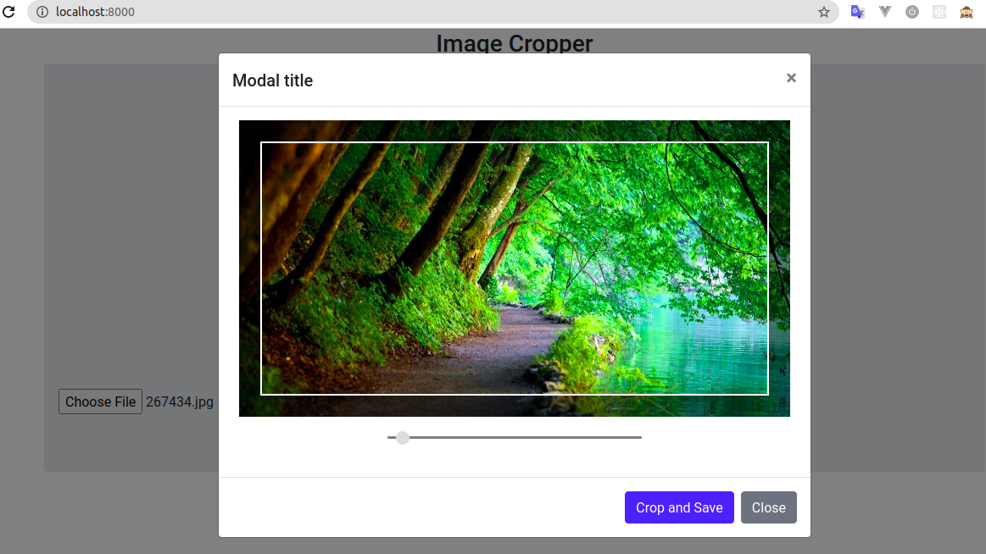The height and width of the screenshot is (554, 986).
Task: Choose a new file to upload
Action: [x=99, y=402]
